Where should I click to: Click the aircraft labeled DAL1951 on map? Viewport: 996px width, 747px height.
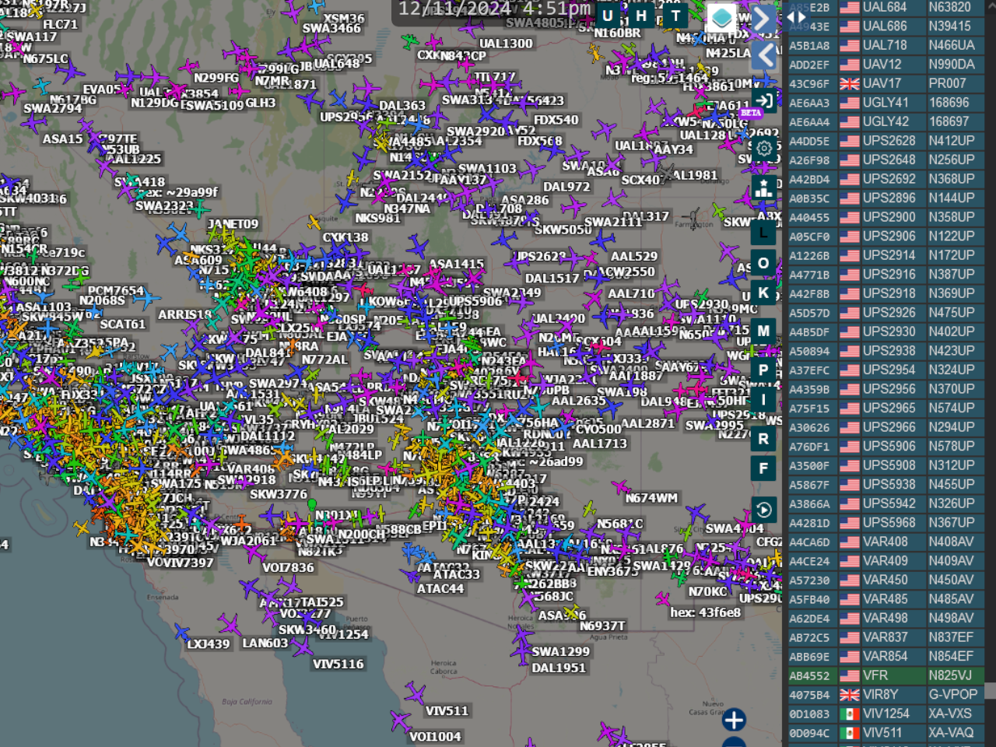pos(521,655)
